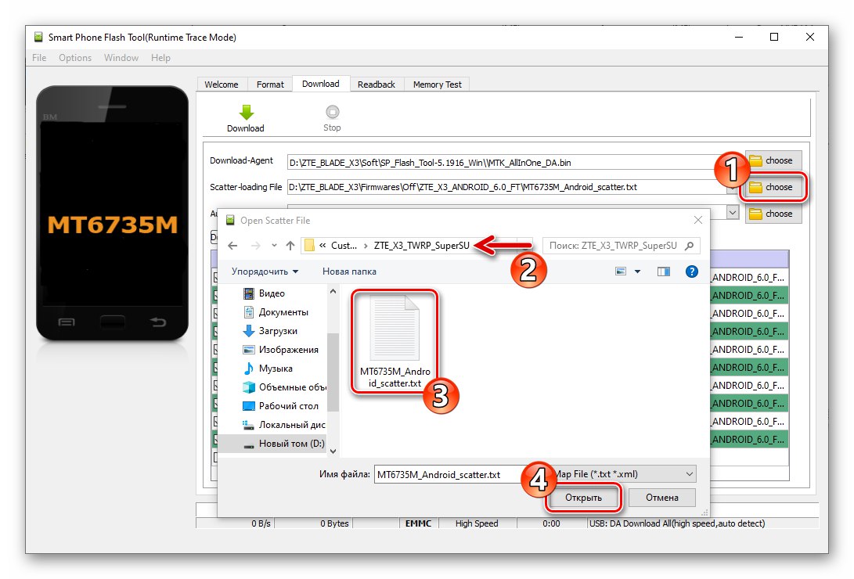Click the Stop icon in toolbar

click(332, 112)
